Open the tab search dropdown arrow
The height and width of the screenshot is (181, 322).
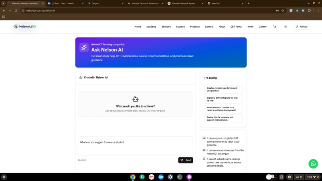(x=3, y=3)
